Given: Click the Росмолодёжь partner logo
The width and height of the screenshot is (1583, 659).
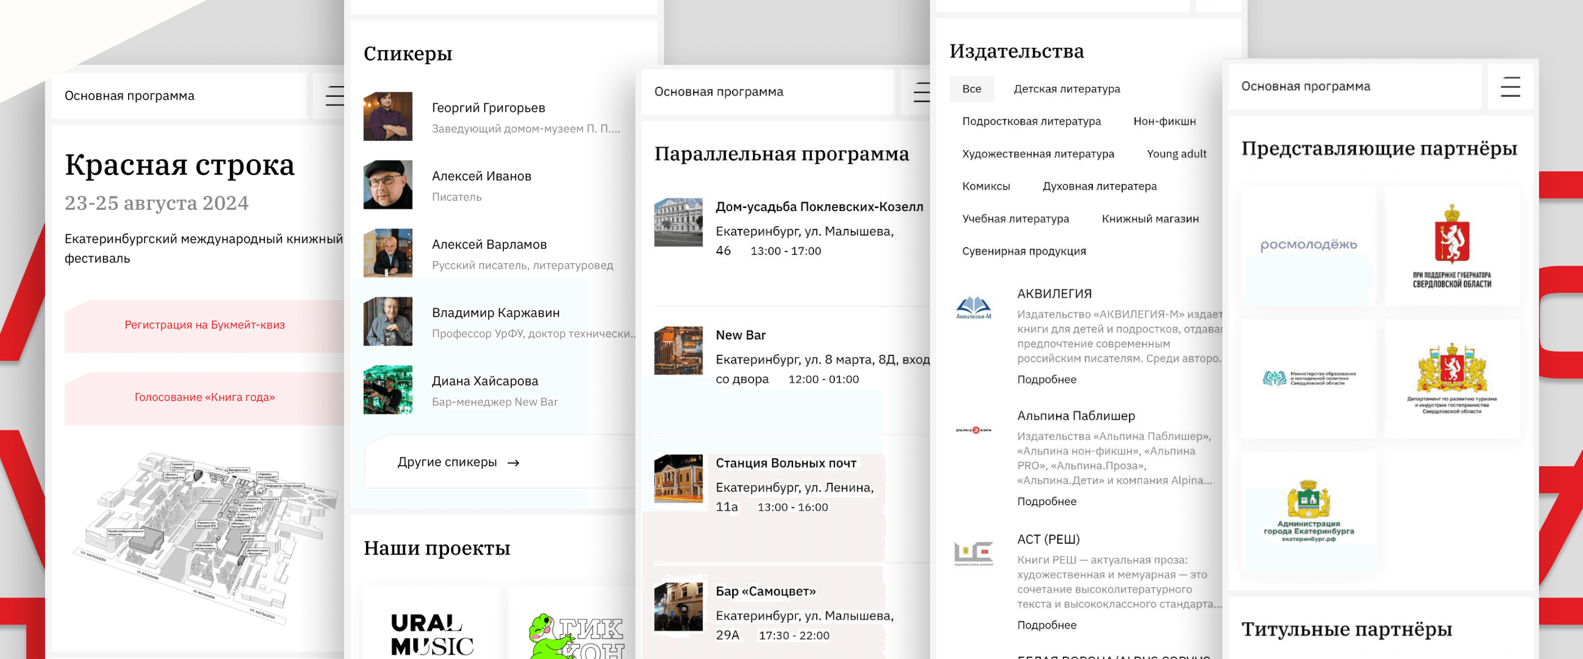Looking at the screenshot, I should [x=1308, y=245].
